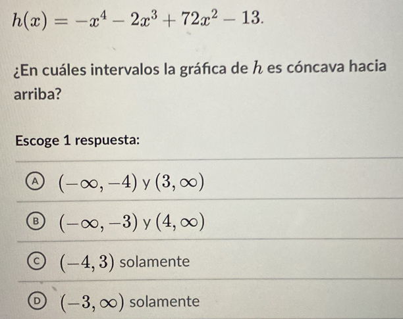The image size is (403, 319).
Task: Click the word solamente in option D
Action: point(165,301)
